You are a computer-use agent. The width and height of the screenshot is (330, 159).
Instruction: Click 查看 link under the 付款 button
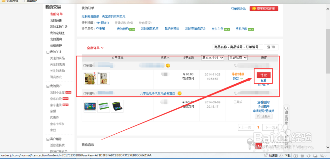(x=263, y=80)
